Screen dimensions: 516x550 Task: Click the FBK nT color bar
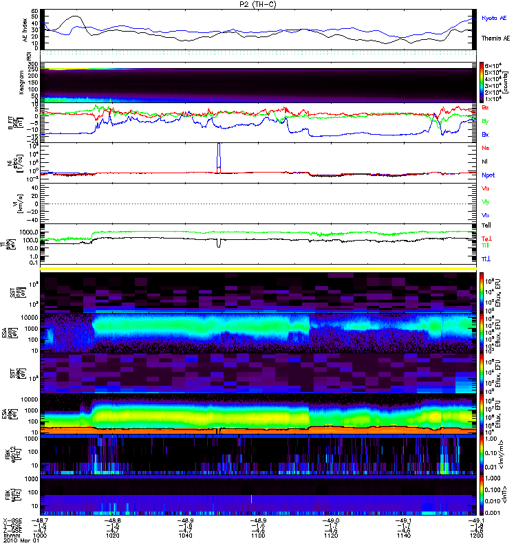click(x=481, y=495)
